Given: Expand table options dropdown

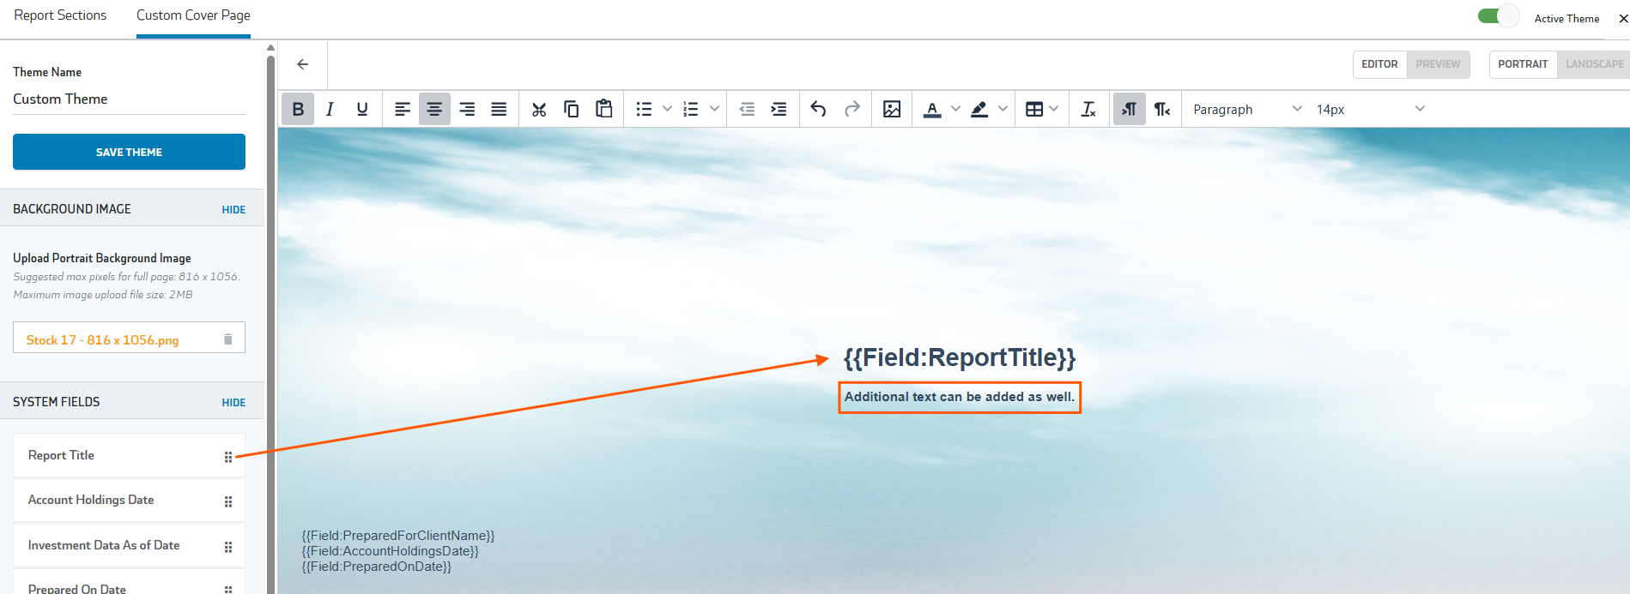Looking at the screenshot, I should click(x=1054, y=109).
